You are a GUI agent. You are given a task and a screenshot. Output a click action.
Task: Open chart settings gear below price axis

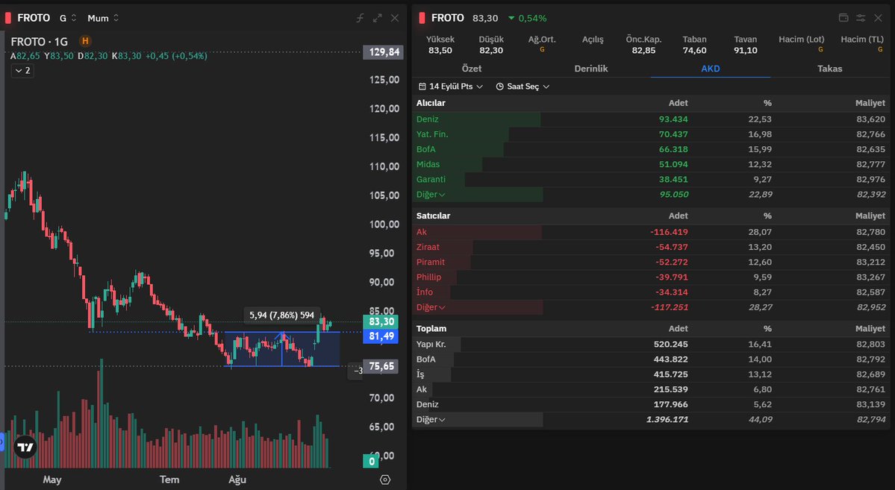[x=384, y=480]
